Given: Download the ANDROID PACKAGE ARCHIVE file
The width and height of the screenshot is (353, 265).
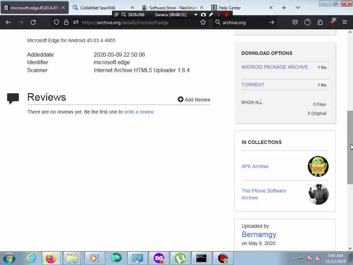Looking at the screenshot, I should [275, 67].
